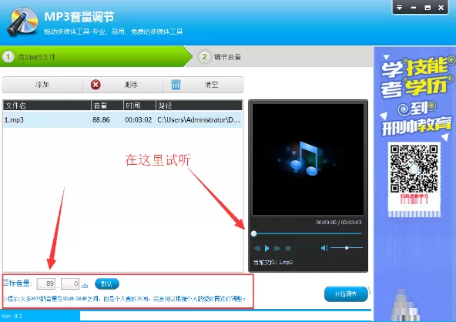Play the audio in the preview player
Viewport: 456px width, 322px height.
(x=267, y=248)
